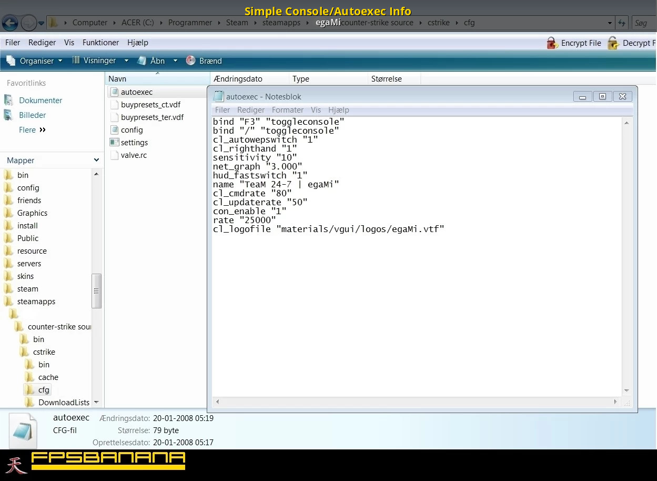Click the folder tree vertical scrollbar
The width and height of the screenshot is (657, 481).
click(x=96, y=290)
